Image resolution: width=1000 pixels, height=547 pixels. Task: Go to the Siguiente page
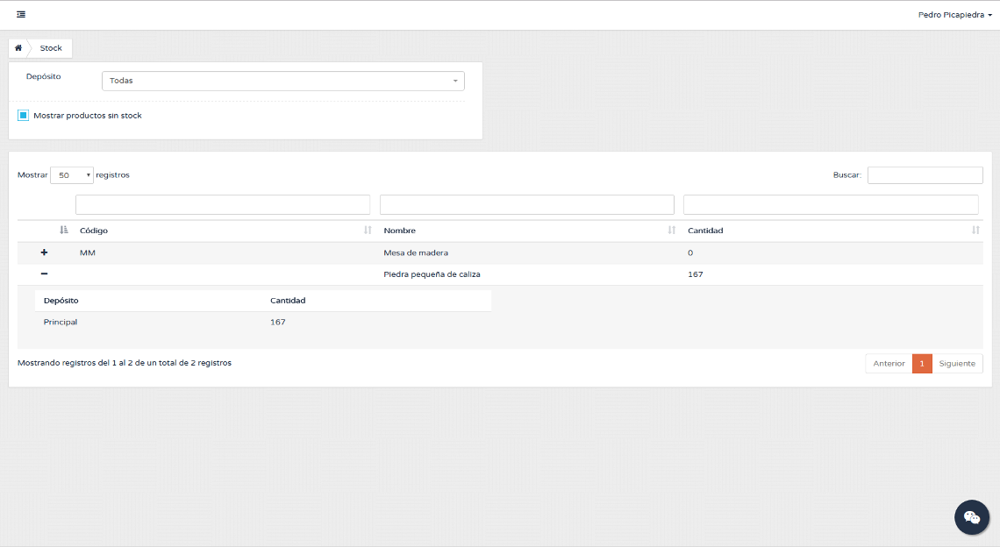click(x=957, y=364)
